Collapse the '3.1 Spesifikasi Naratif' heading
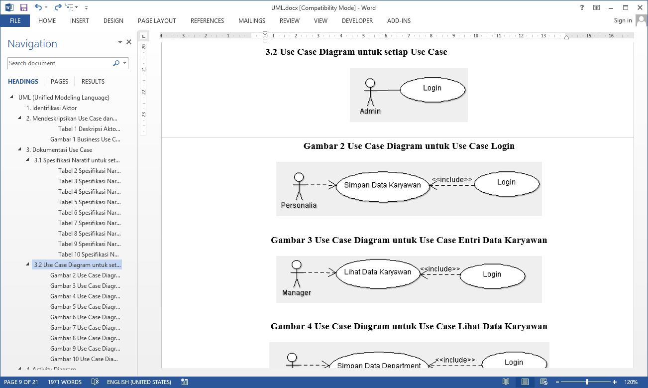The height and width of the screenshot is (388, 648). click(28, 160)
